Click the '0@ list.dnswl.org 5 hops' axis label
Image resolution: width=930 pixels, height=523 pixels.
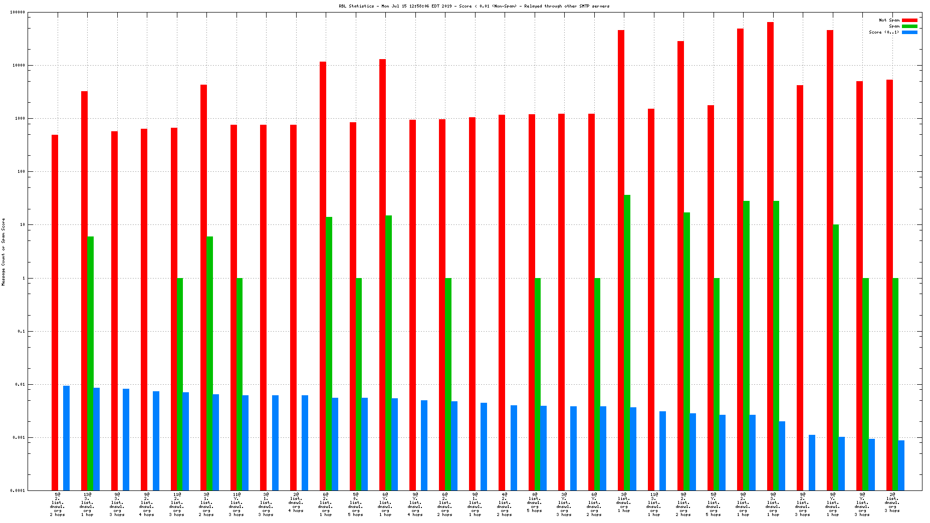(535, 502)
